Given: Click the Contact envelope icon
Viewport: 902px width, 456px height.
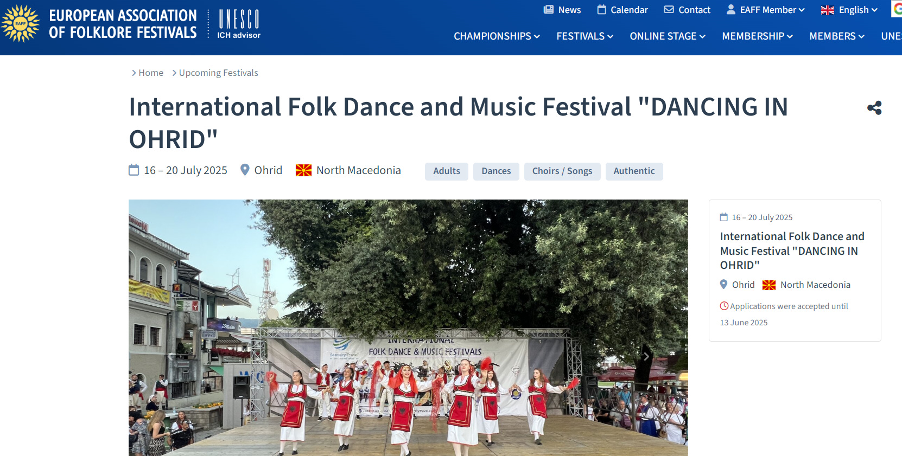Looking at the screenshot, I should [669, 10].
